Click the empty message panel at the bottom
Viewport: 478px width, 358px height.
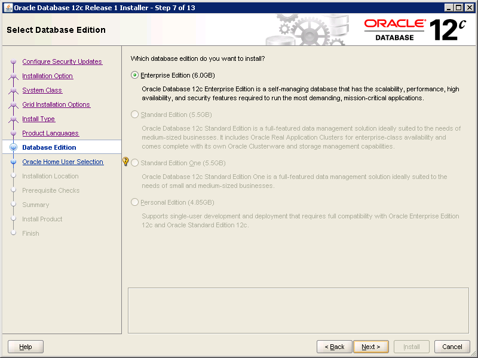(x=298, y=310)
